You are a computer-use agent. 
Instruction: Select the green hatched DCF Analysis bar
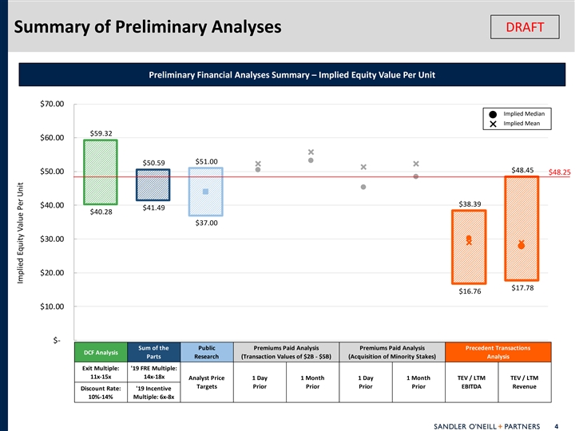click(101, 172)
